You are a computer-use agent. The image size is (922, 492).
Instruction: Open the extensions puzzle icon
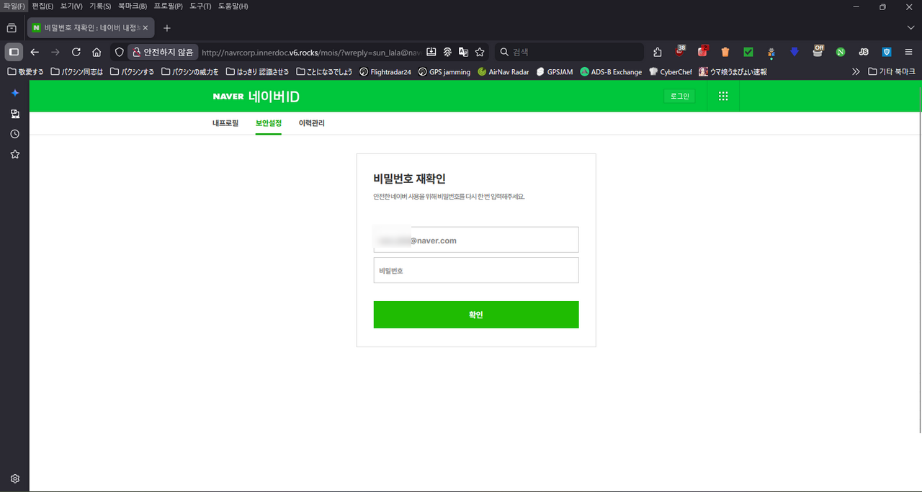(658, 52)
